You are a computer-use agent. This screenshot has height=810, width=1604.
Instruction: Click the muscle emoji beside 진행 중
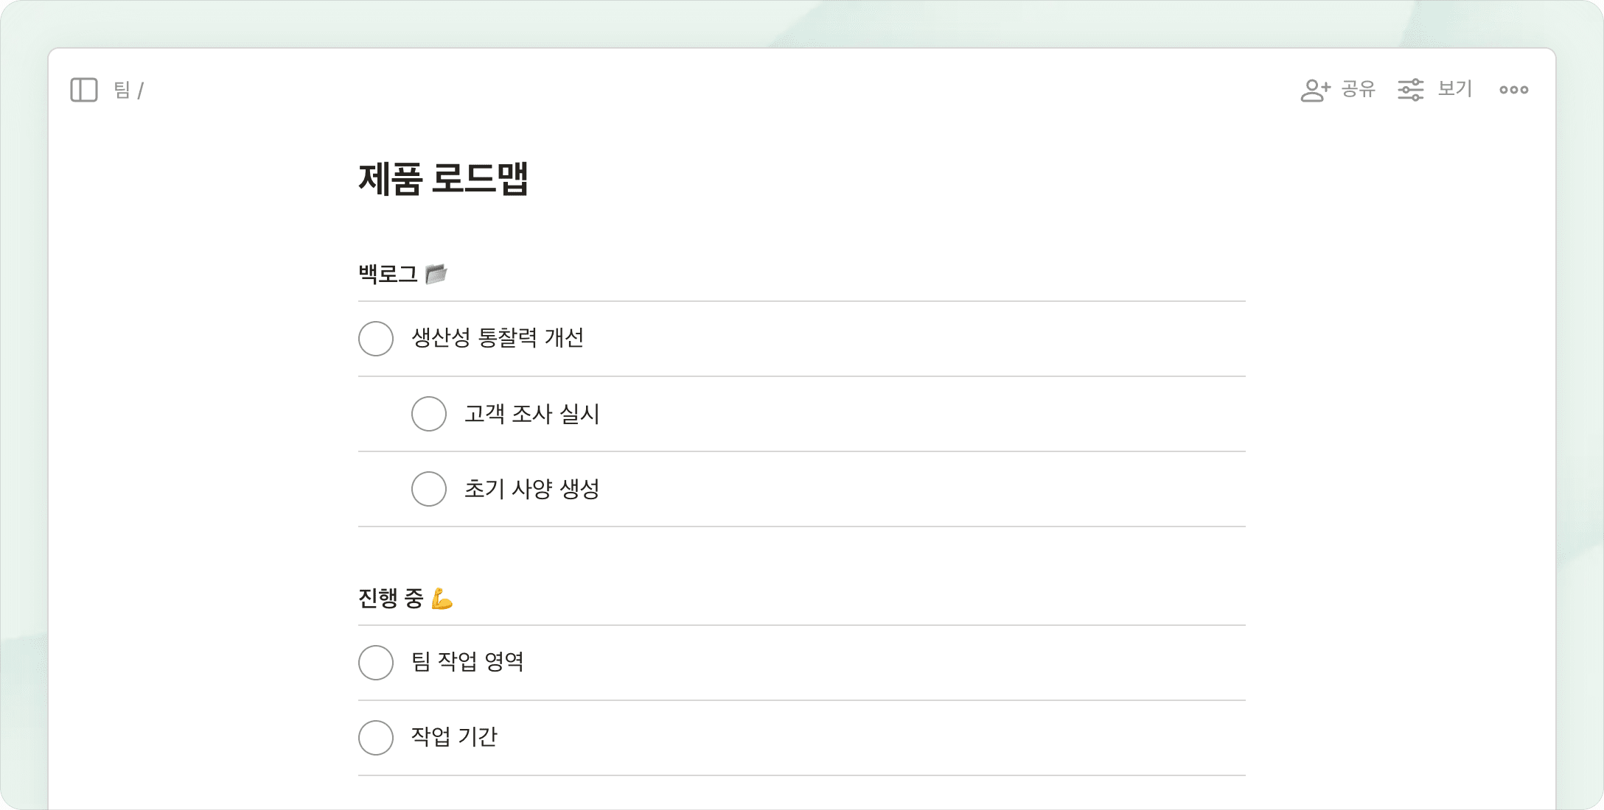[442, 599]
